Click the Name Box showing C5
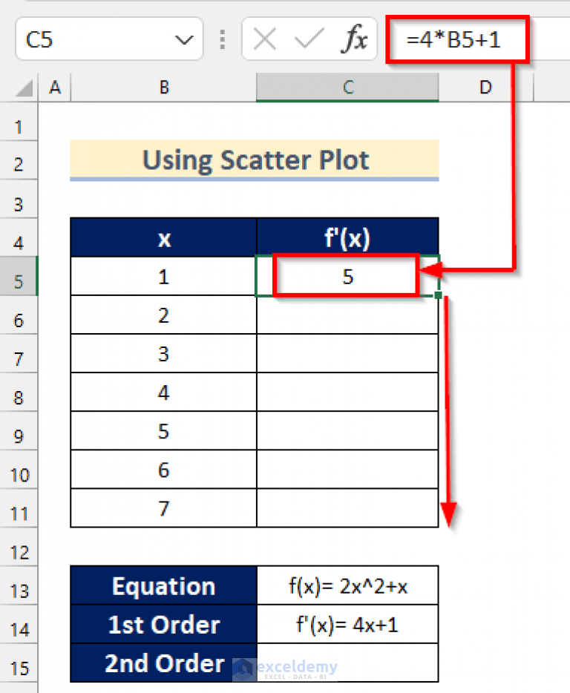This screenshot has width=570, height=693. click(x=89, y=39)
